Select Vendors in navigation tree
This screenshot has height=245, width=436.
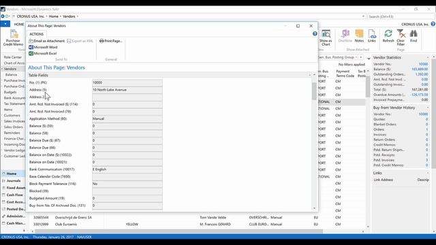[x=10, y=69]
